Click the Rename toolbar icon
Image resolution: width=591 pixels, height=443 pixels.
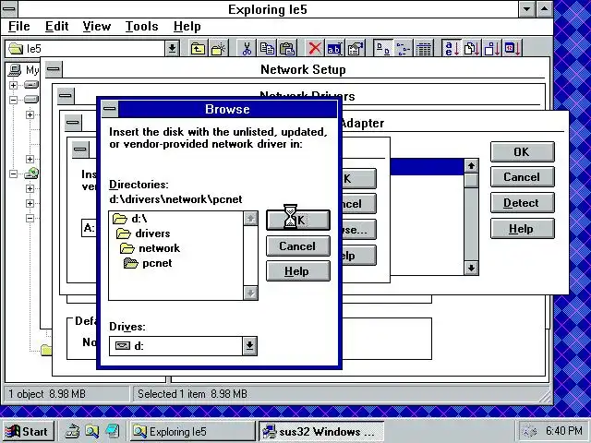tap(334, 49)
